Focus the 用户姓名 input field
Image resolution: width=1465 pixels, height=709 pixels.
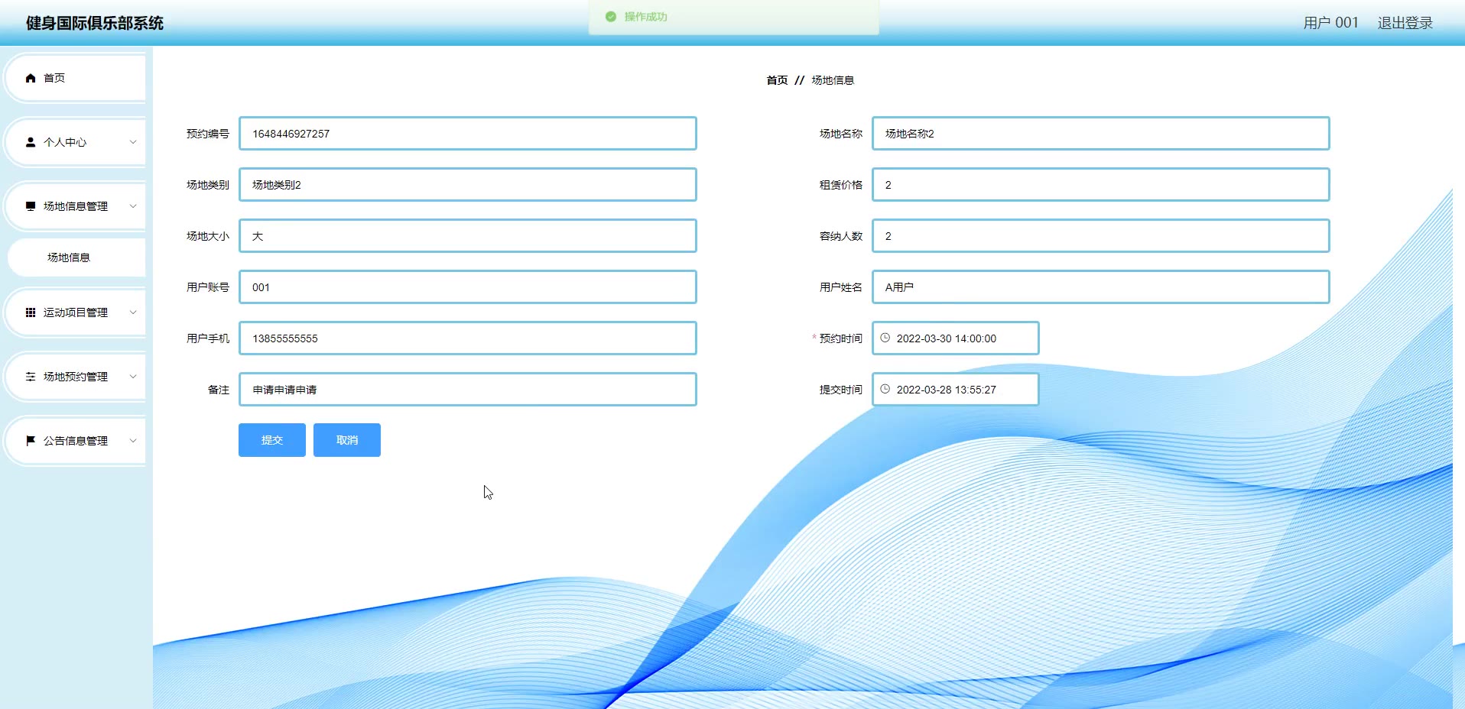point(1101,287)
